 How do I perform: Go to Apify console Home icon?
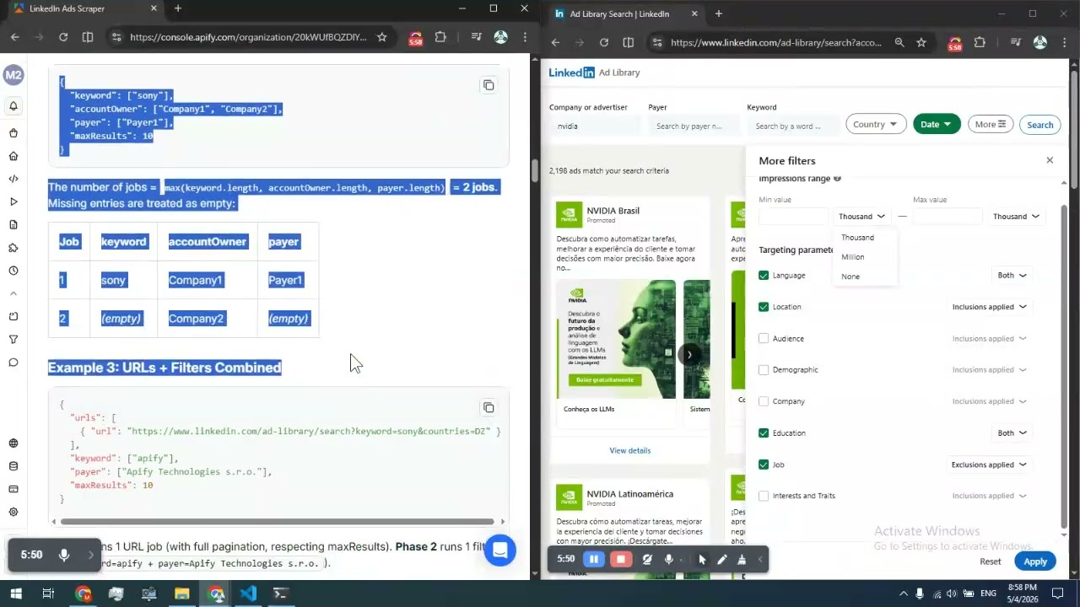(13, 156)
